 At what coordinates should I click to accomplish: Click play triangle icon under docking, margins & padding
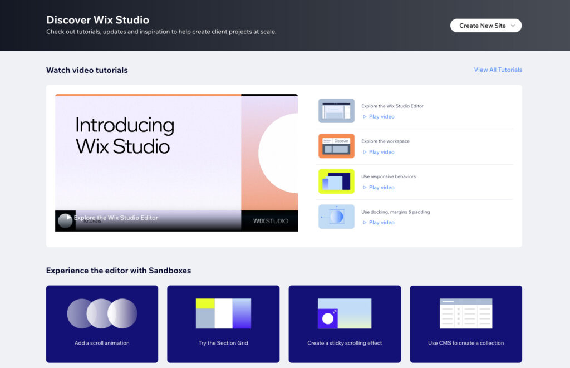click(x=365, y=223)
